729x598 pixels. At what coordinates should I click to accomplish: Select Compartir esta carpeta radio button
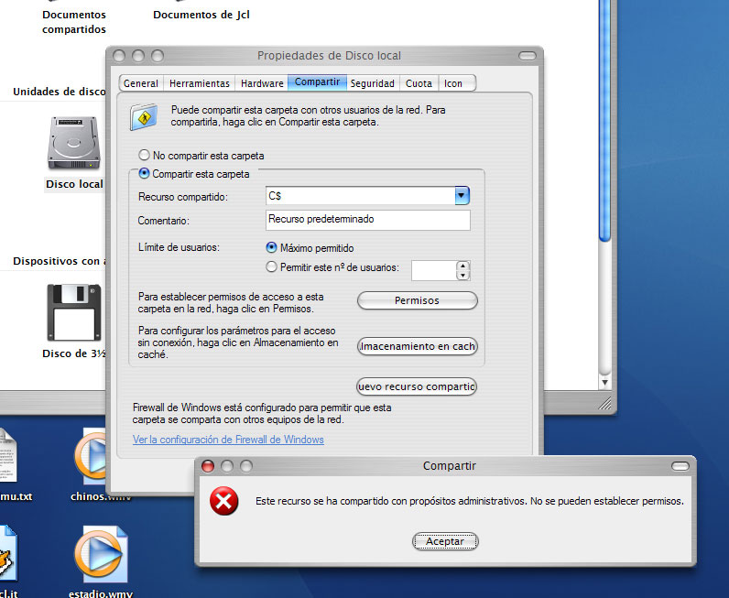[x=144, y=174]
